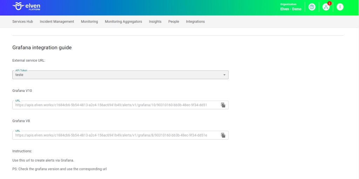Copy the Grafana V8 URL

click(223, 135)
